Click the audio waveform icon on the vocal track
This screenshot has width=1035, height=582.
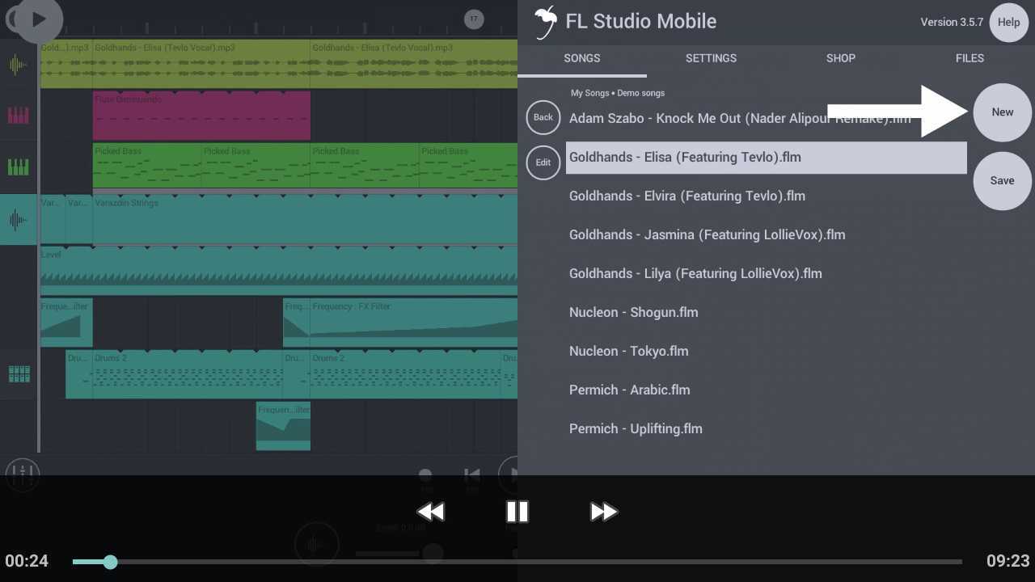tap(18, 65)
